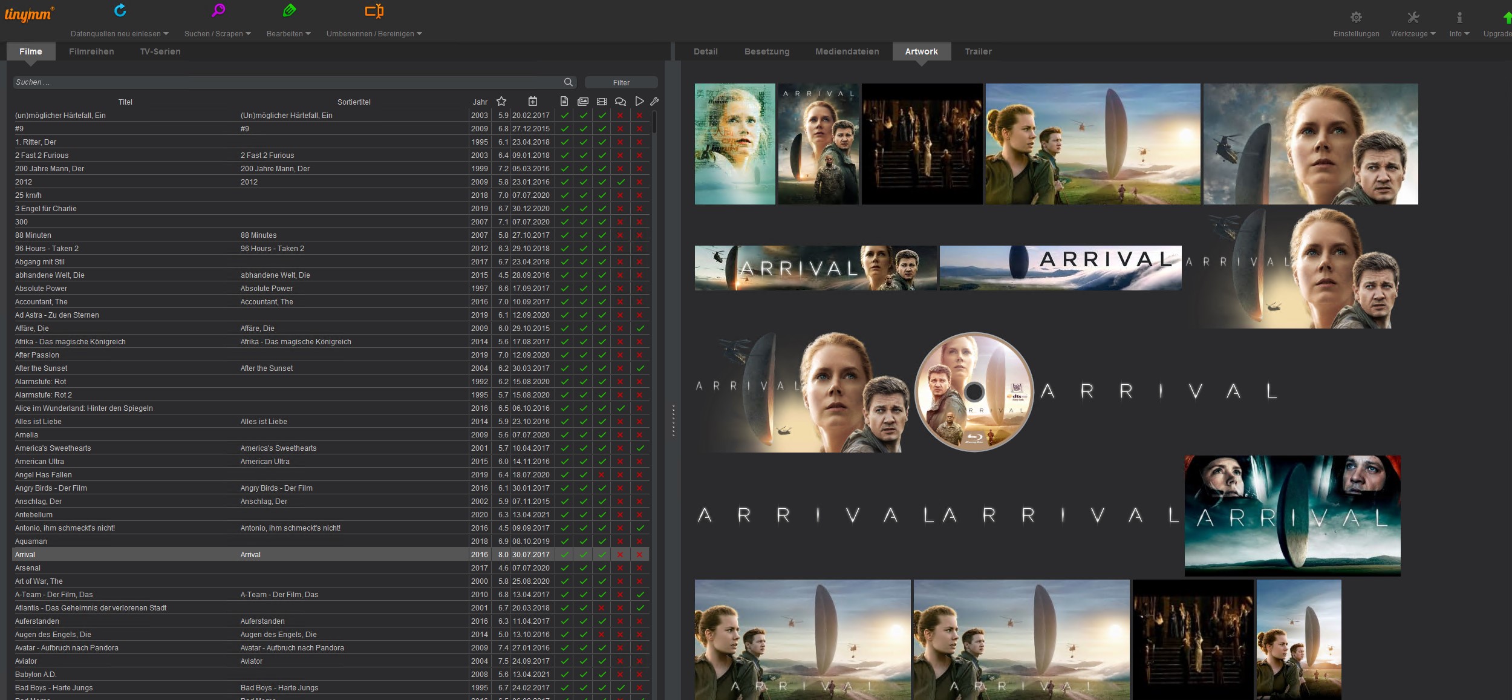Image resolution: width=1512 pixels, height=700 pixels.
Task: Open the dark hallway fanart thumbnail top row
Action: point(922,144)
